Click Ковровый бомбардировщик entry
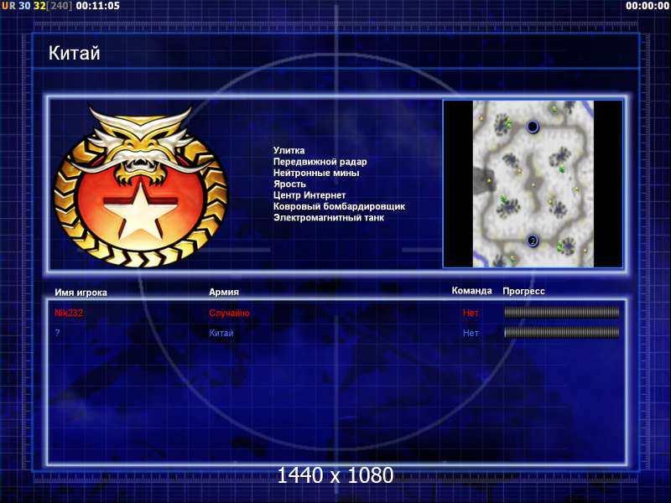The image size is (671, 503). pyautogui.click(x=339, y=206)
